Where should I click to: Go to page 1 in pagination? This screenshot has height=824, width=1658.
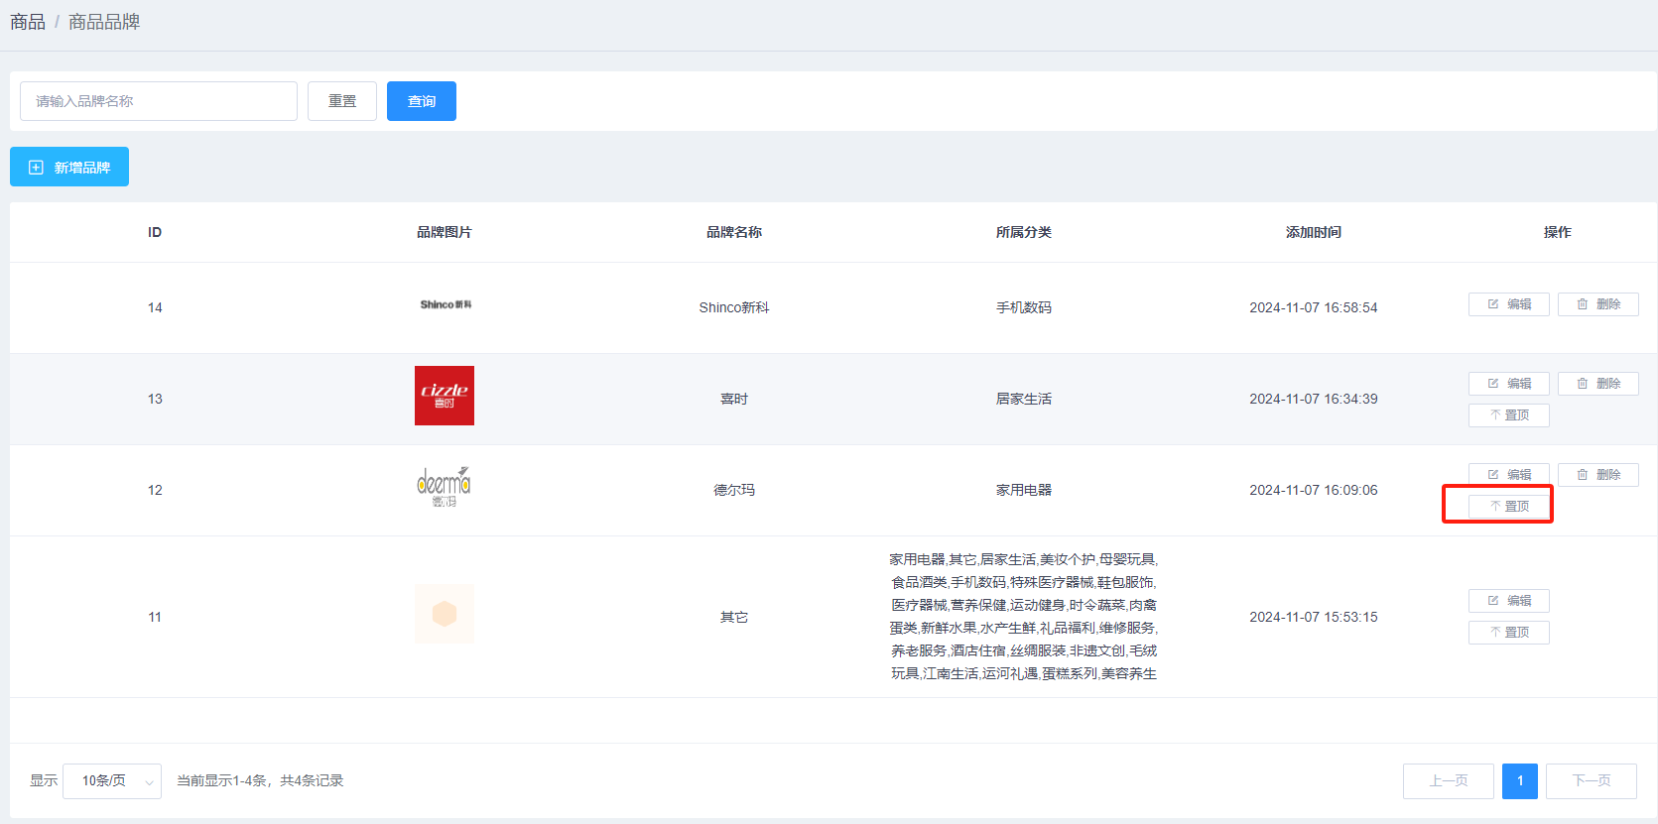point(1519,781)
